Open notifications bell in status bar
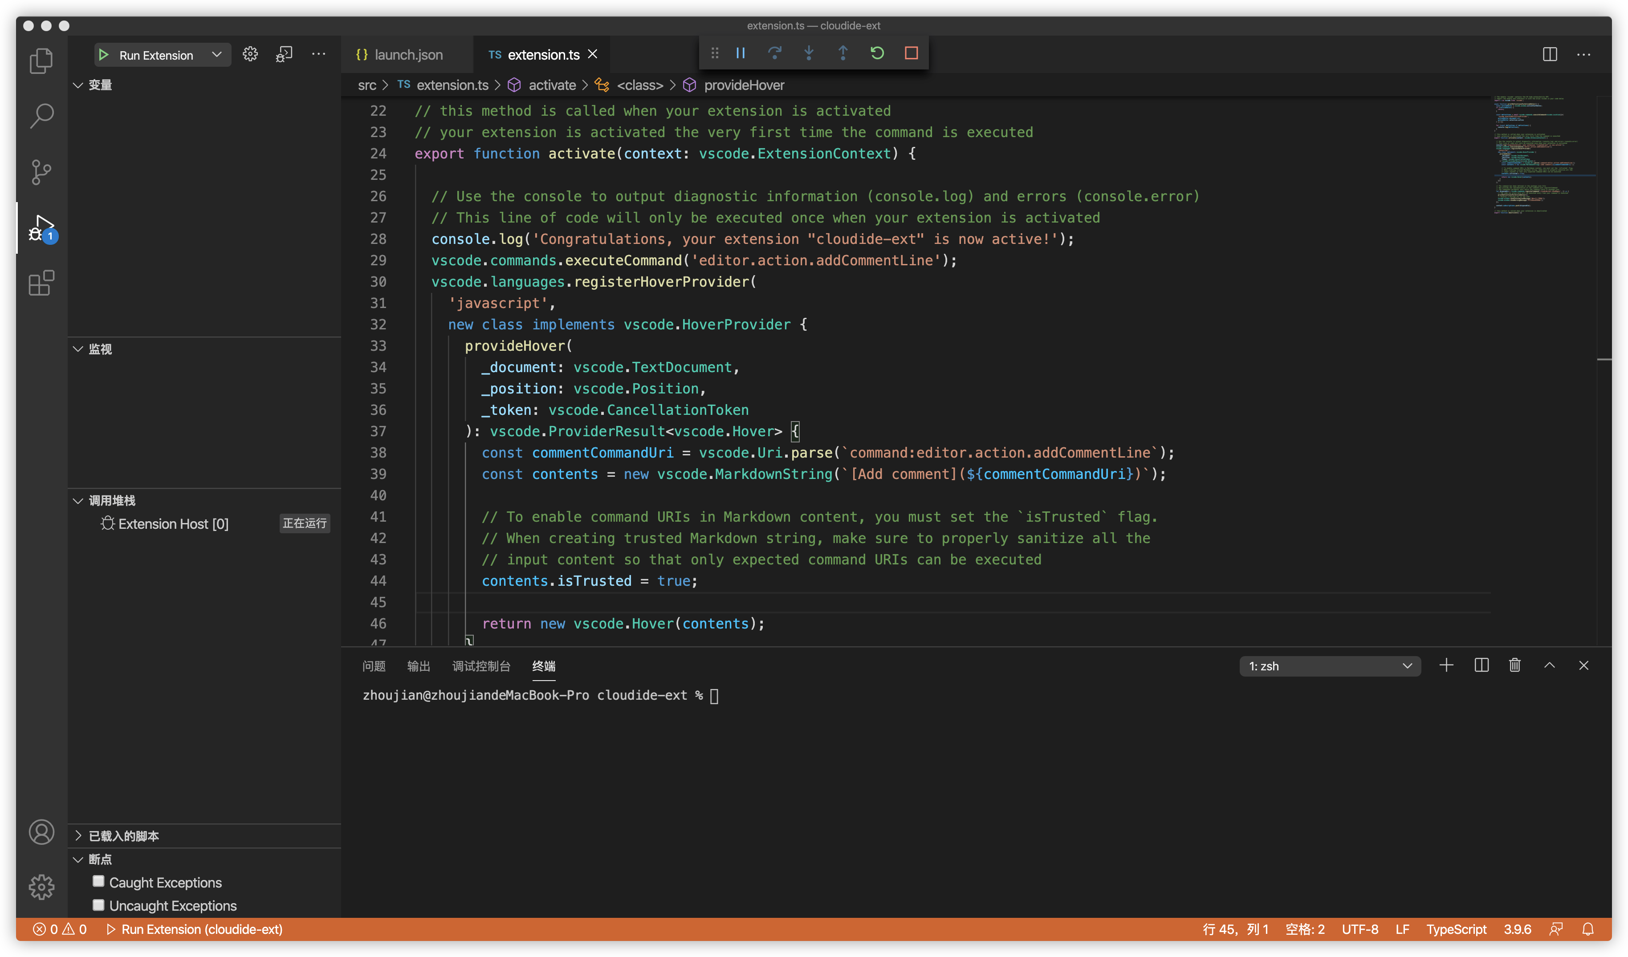1628x957 pixels. (x=1588, y=929)
